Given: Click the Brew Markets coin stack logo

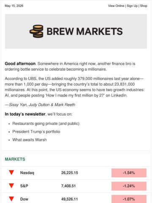Looking at the screenshot, I should [36, 31].
